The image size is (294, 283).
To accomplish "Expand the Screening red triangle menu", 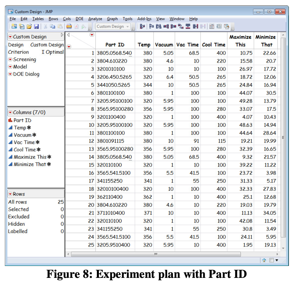I will pyautogui.click(x=10, y=60).
